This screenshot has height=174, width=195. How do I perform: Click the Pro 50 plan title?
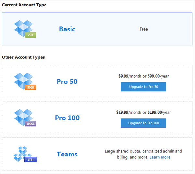[67, 81]
